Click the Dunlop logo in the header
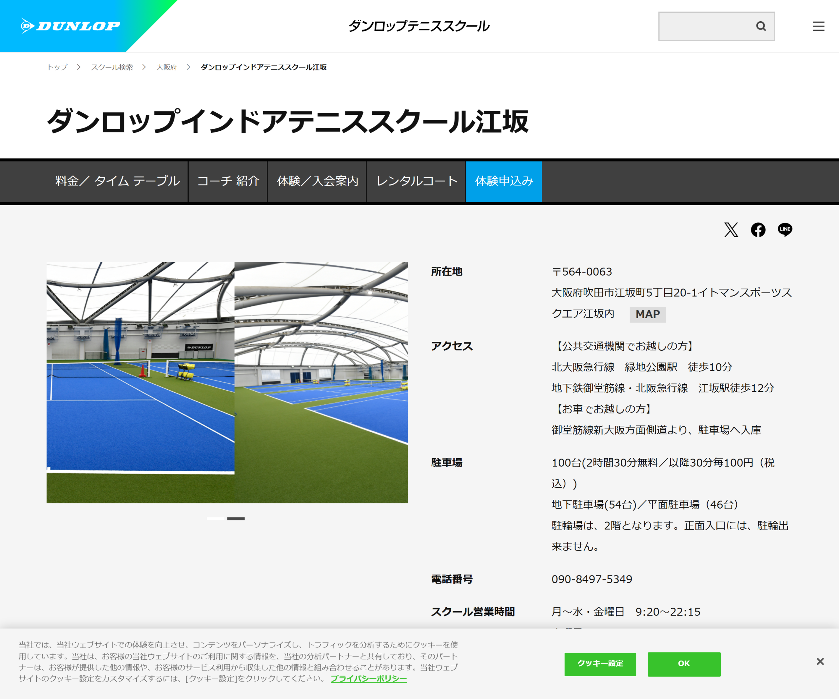839x699 pixels. (x=70, y=26)
